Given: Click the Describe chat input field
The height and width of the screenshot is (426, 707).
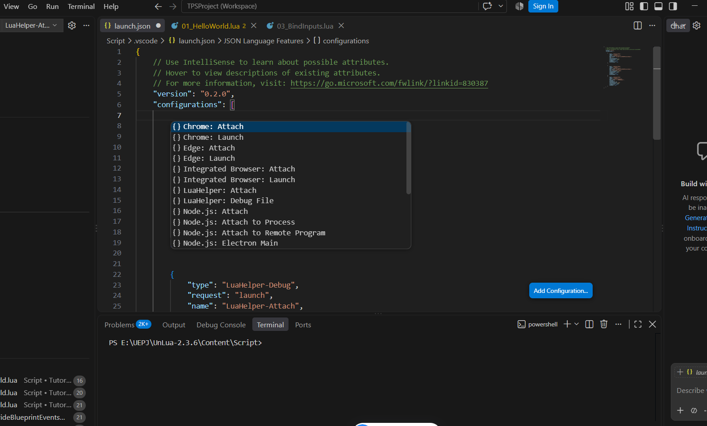Looking at the screenshot, I should (691, 390).
